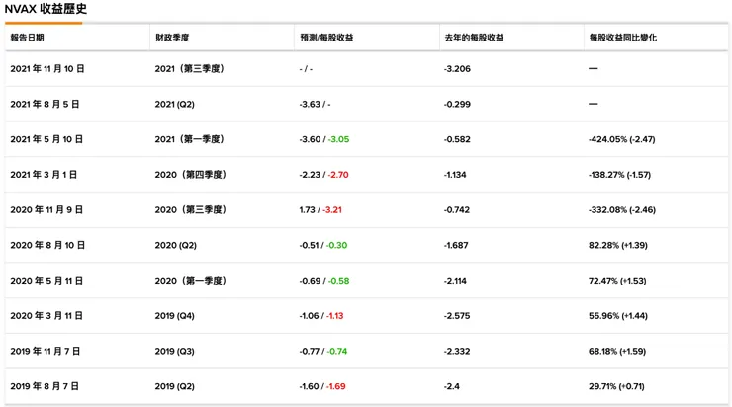Screen dimensions: 732x407
Task: Select the date 2020 年 11 月 9 日
Action: [46, 210]
